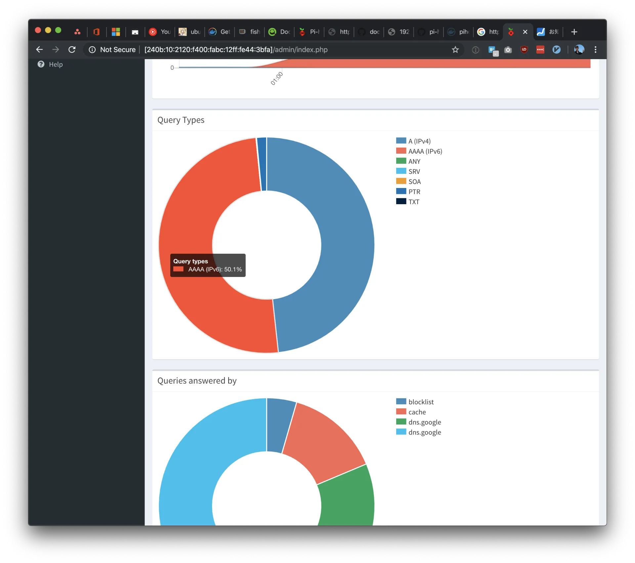Click the TXT color swatch in legend
Screen dimensions: 635x563
pyautogui.click(x=401, y=201)
